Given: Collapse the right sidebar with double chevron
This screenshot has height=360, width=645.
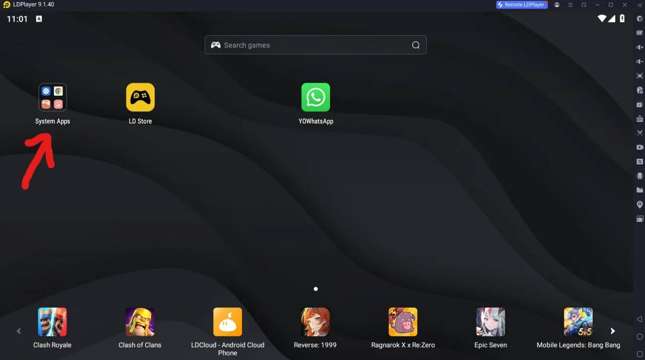Looking at the screenshot, I should 640,5.
